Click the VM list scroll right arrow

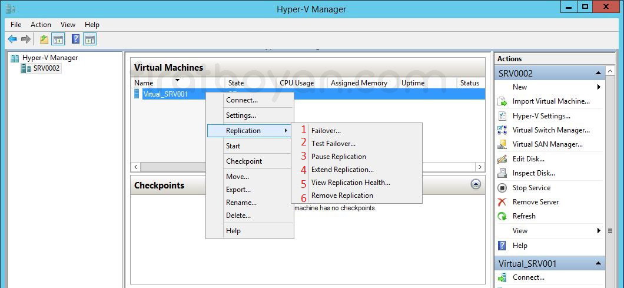[x=480, y=167]
